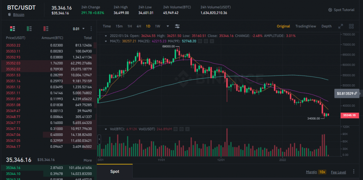Click the 62,290.27686 total value
363x180 pixels.
pyautogui.click(x=81, y=63)
